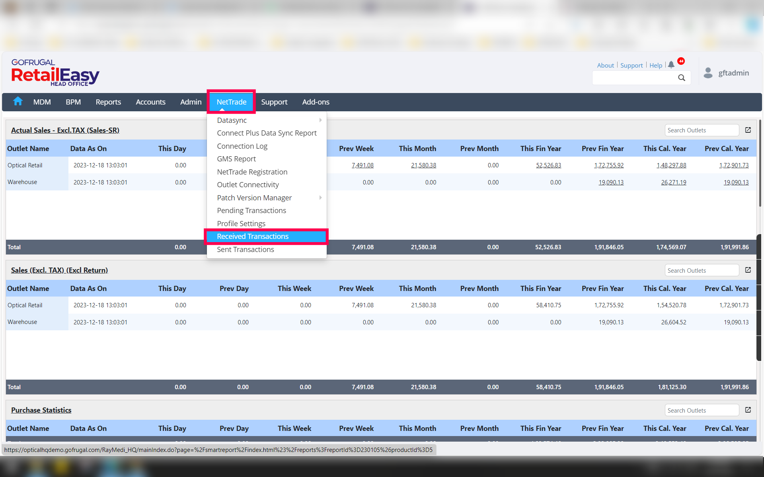The image size is (764, 477).
Task: Expand the Patch Version Manager submenu
Action: pyautogui.click(x=320, y=198)
